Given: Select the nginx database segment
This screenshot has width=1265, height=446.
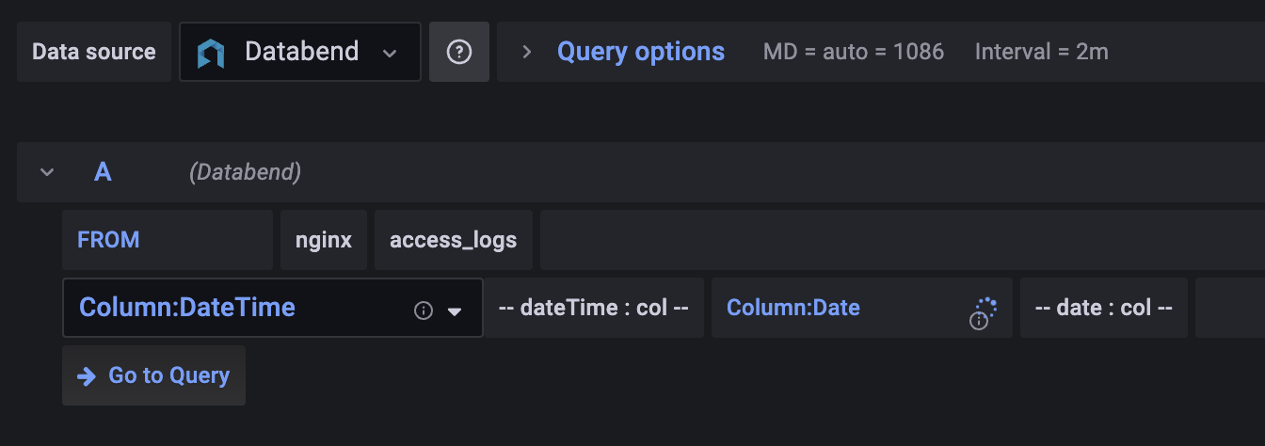Looking at the screenshot, I should 324,240.
